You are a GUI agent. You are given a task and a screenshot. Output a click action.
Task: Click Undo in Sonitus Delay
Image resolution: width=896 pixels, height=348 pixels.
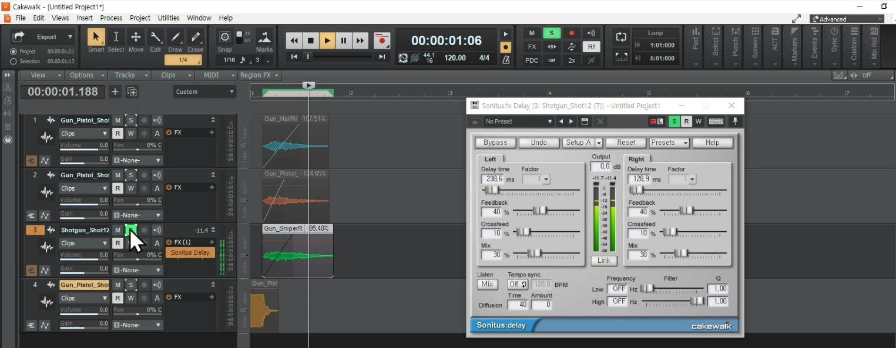pyautogui.click(x=539, y=143)
